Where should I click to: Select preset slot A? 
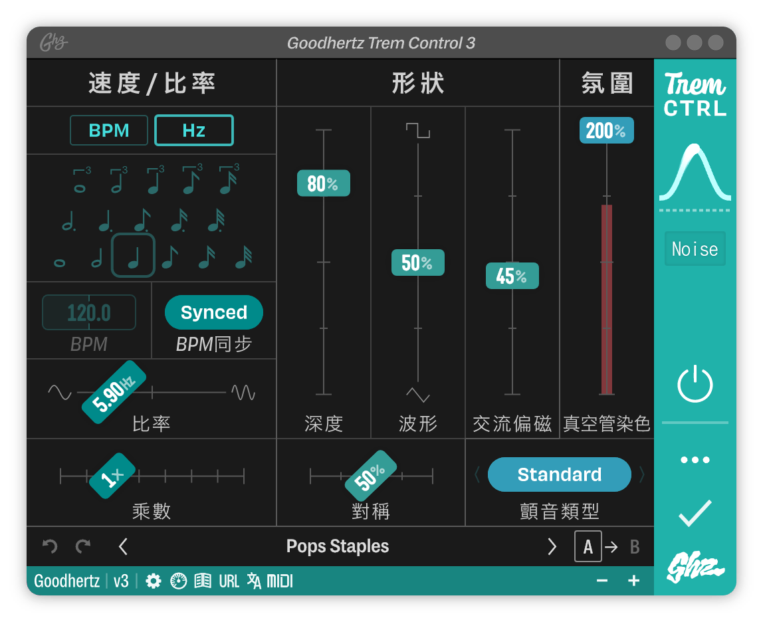(x=588, y=546)
